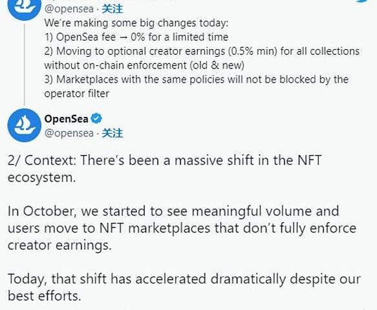The width and height of the screenshot is (377, 310).
Task: Open the tweet starting 'We're making some big changes'
Action: coord(136,23)
